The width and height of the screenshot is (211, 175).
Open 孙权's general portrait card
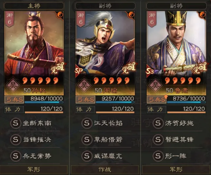pyautogui.click(x=34, y=53)
